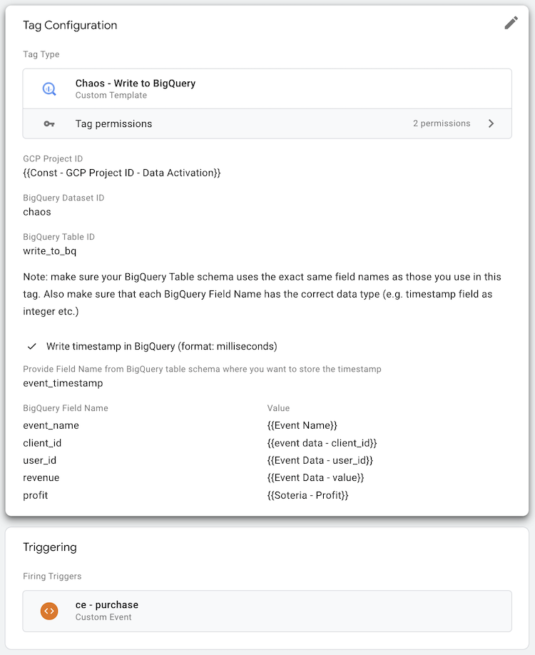Click the {{Soteria - Profit}} value
Image resolution: width=535 pixels, height=655 pixels.
308,495
